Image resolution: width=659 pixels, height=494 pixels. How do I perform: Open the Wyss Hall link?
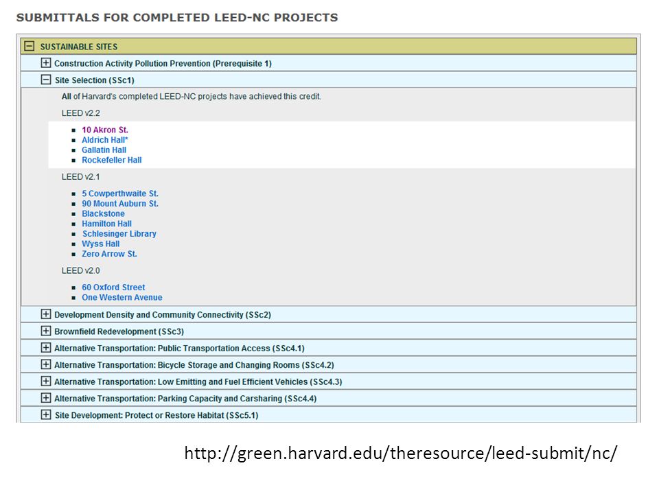click(101, 244)
